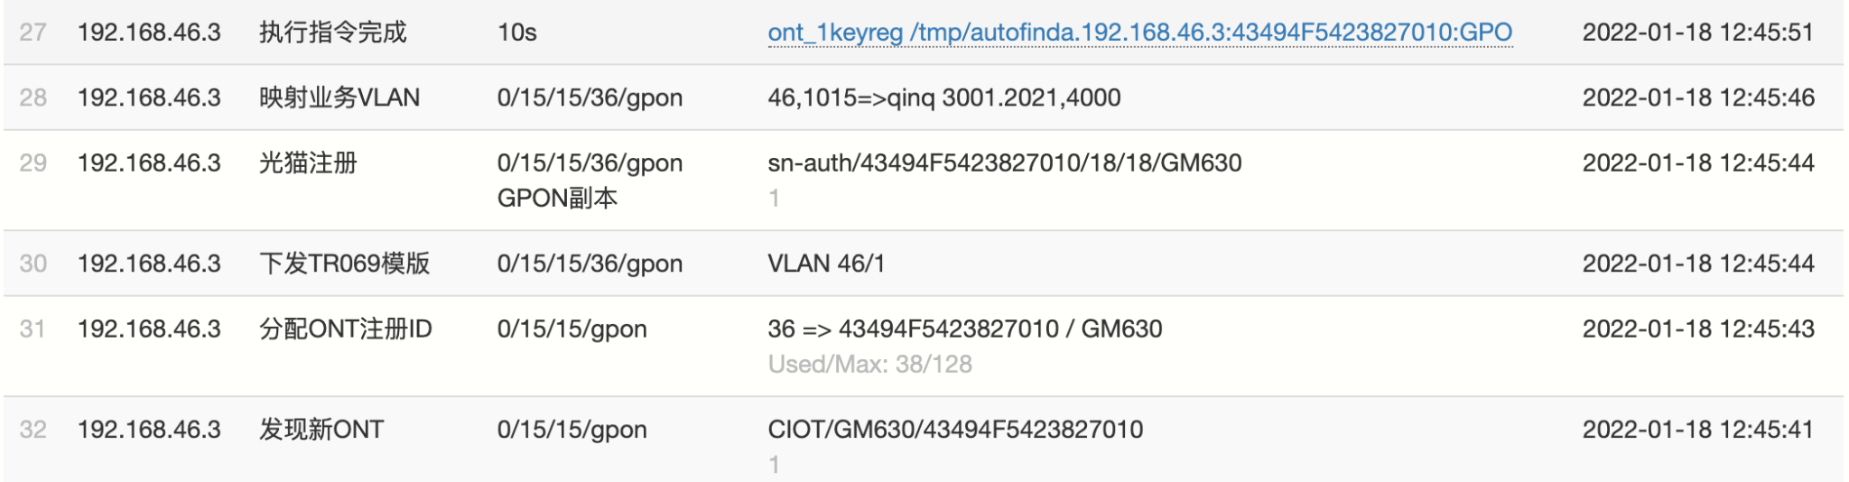Select the 分配ONT注册ID entry
Viewport: 1849px width, 482px height.
tap(345, 329)
